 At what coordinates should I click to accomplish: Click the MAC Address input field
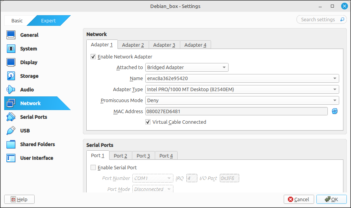(237, 111)
